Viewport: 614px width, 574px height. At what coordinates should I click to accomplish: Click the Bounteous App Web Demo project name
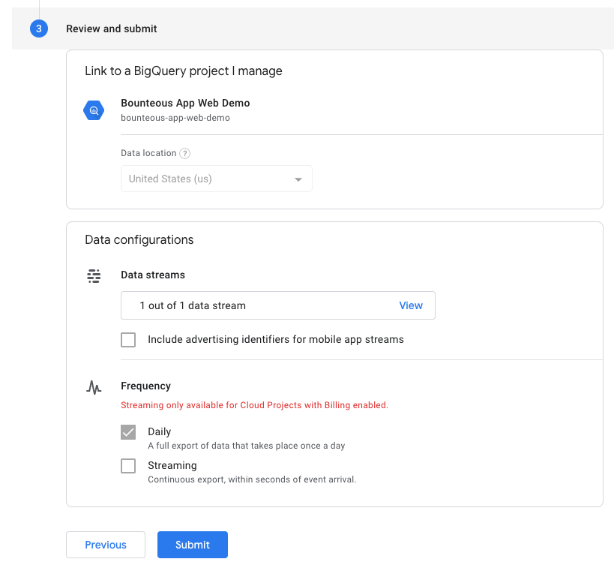(185, 103)
